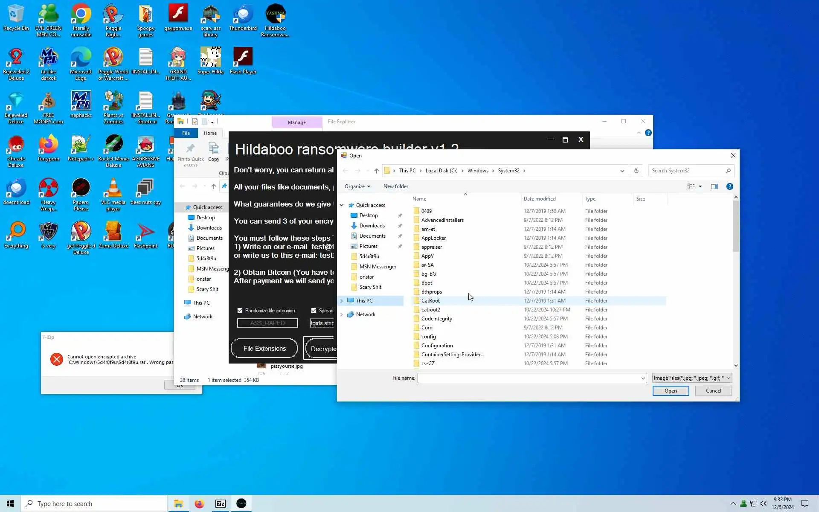Show the preview pane in Open dialog
Screen dimensions: 819x512
[714, 186]
